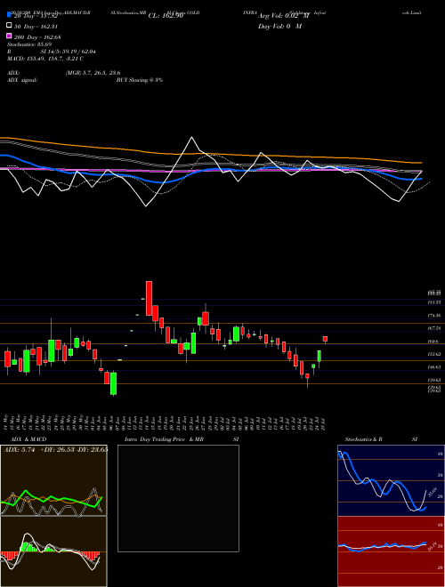Click the 'ADX: 5.74 +DY: 26.53 -DY: 23.65' header
Image resolution: width=445 pixels, height=587 pixels.
pos(55,449)
